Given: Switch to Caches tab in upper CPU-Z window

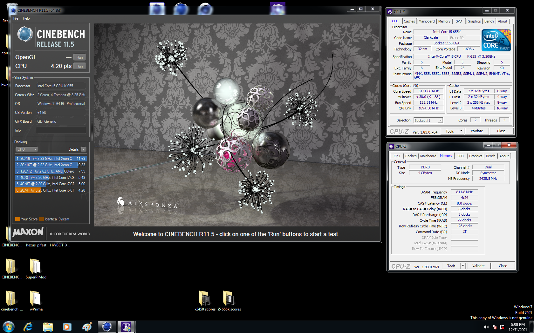Looking at the screenshot, I should point(409,21).
